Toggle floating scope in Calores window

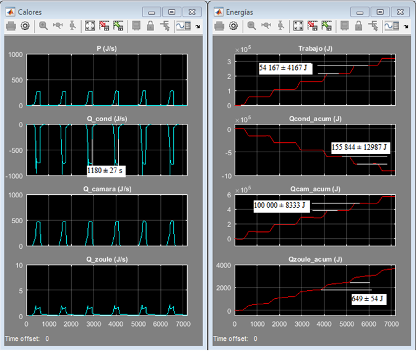tap(136, 26)
